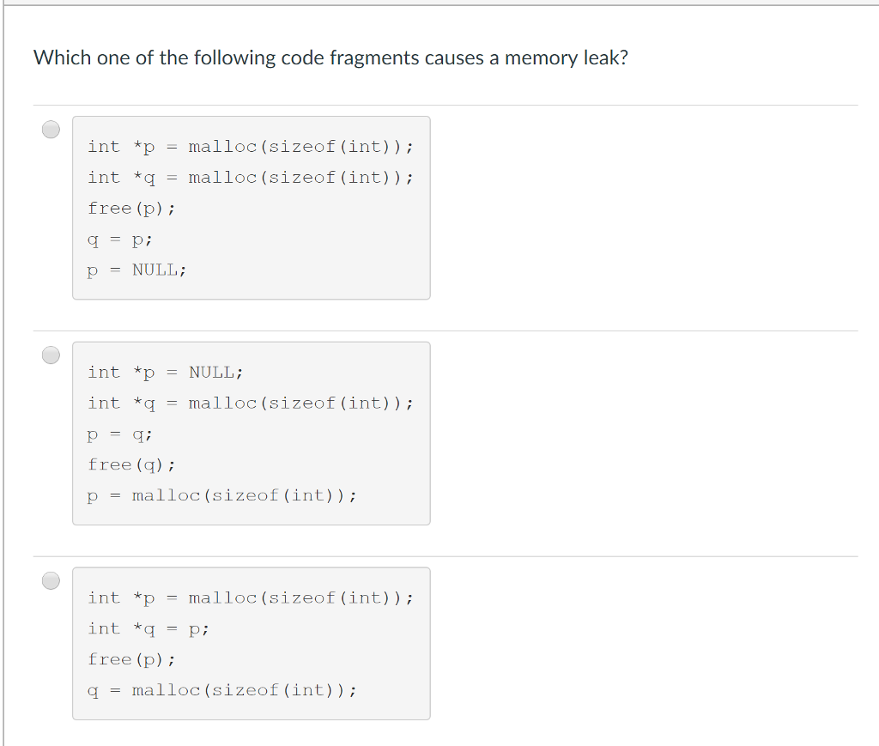Click the memory leak question text
Screen dimensions: 879x746
point(330,58)
